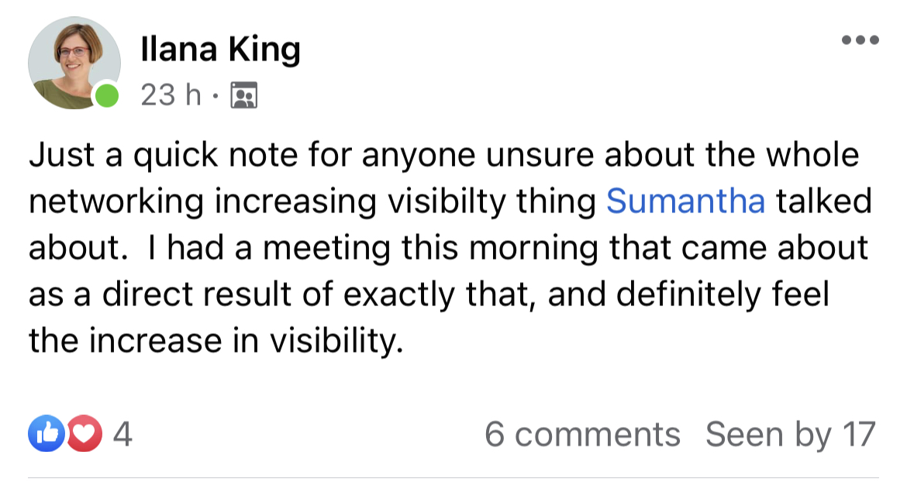
Task: Open the three-dot post options menu
Action: [x=860, y=40]
